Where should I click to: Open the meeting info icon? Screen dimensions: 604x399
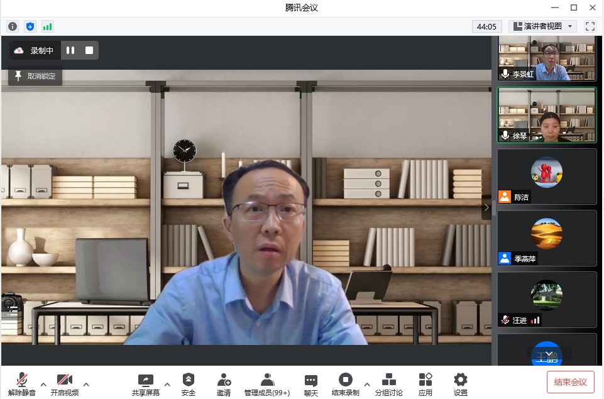click(13, 26)
